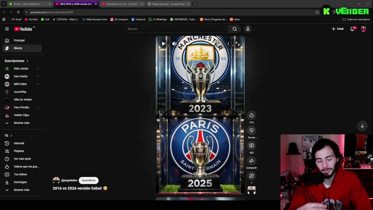Screen dimensions: 373x210
Task: Click the remix icon
Action: tap(251, 176)
